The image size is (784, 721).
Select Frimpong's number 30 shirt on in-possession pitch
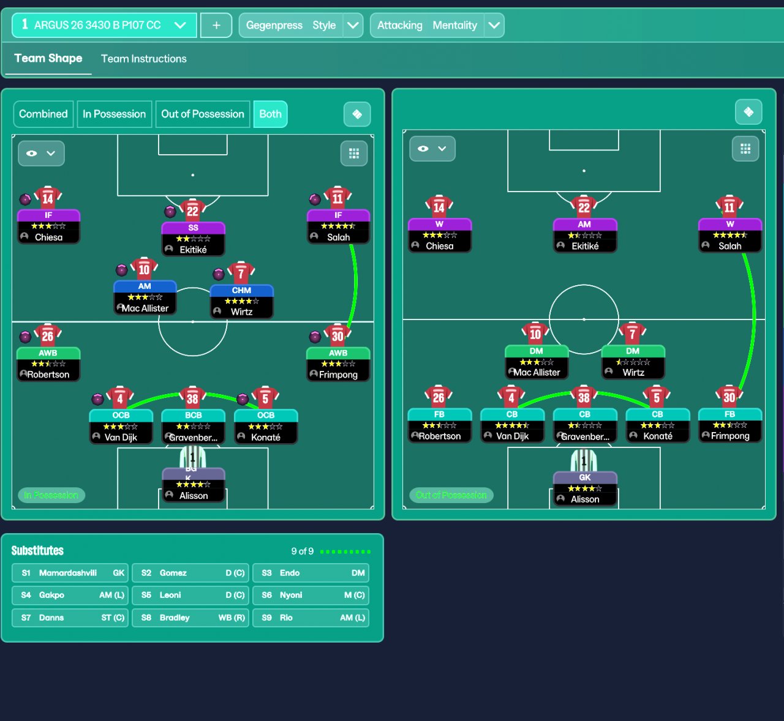[337, 335]
